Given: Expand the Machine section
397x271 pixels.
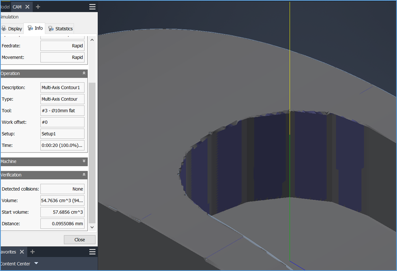Looking at the screenshot, I should pyautogui.click(x=84, y=161).
